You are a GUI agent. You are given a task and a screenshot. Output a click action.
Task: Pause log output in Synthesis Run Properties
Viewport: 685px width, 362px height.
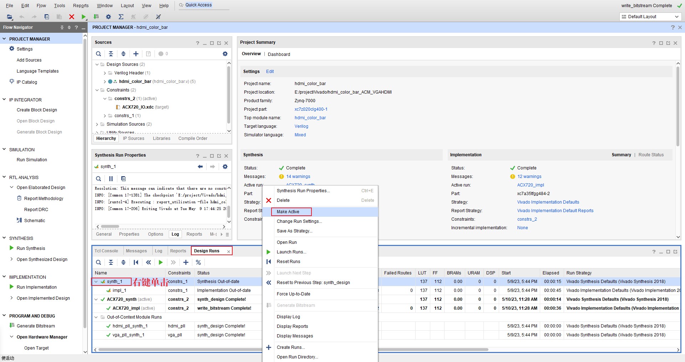111,179
